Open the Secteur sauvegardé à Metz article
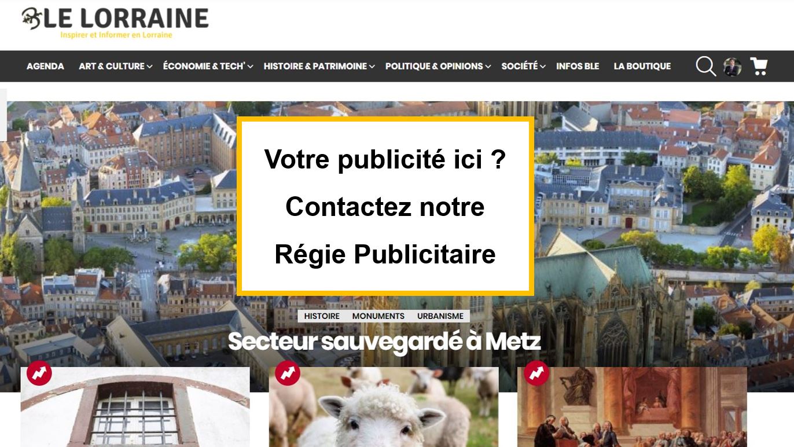 (384, 342)
